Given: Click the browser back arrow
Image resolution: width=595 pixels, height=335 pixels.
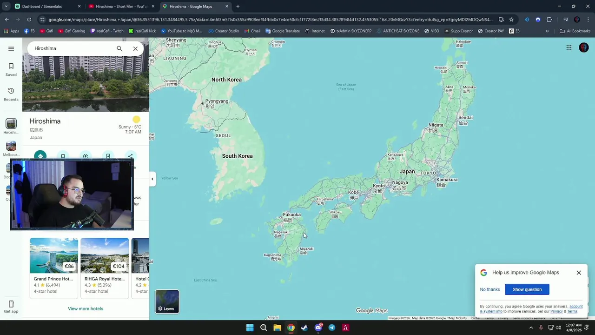Looking at the screenshot, I should click(7, 20).
